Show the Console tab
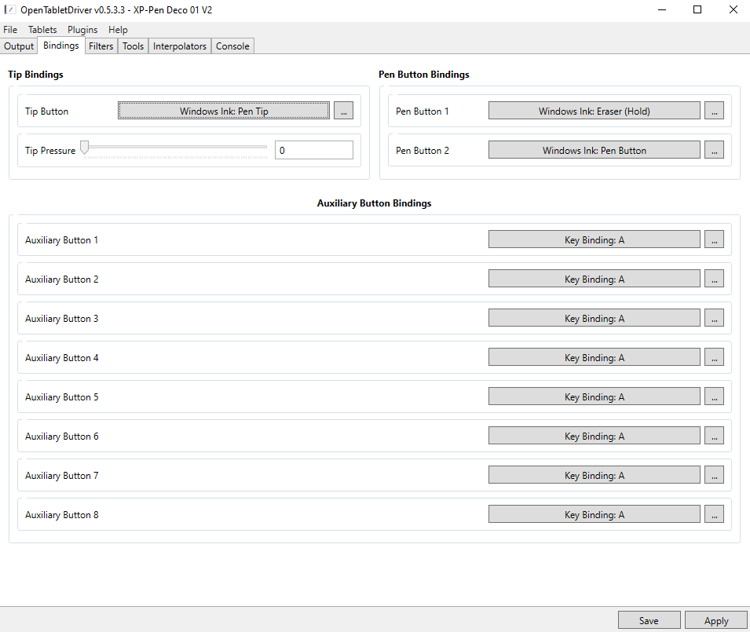The width and height of the screenshot is (750, 632). click(x=232, y=46)
